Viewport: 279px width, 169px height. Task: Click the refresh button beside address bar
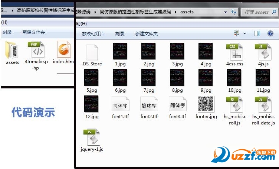(234, 12)
